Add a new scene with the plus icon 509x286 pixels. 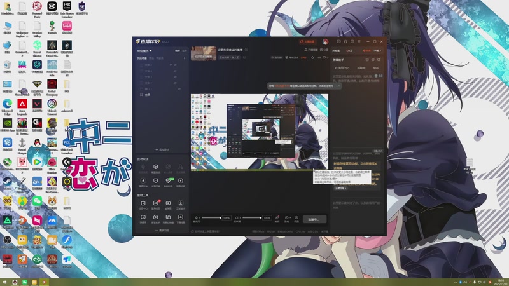click(185, 58)
